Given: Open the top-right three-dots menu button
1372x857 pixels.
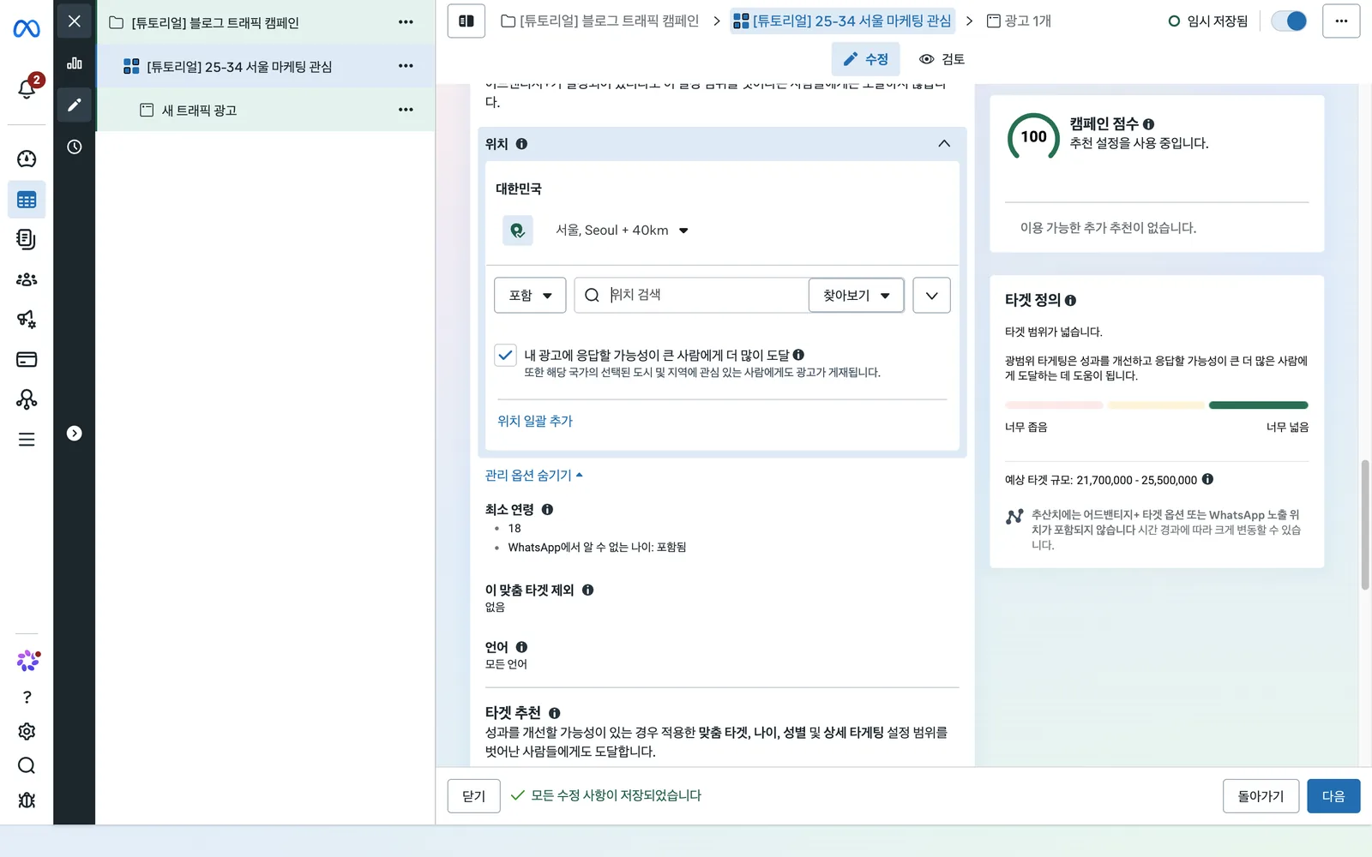Looking at the screenshot, I should [x=1341, y=21].
